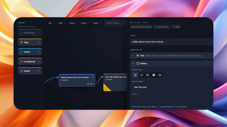Grab the drag handle on the Switch palette item

click(39, 71)
